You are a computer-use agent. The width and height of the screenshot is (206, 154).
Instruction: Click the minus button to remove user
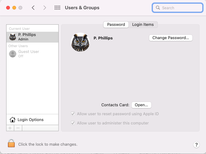tap(18, 128)
